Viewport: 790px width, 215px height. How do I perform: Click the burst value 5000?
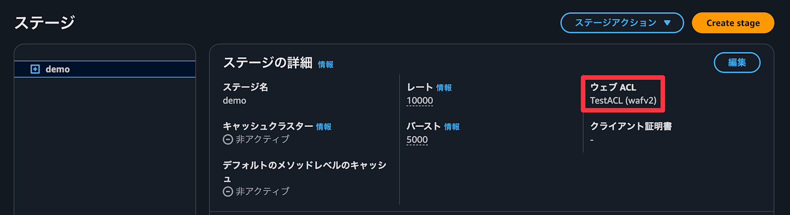(417, 140)
